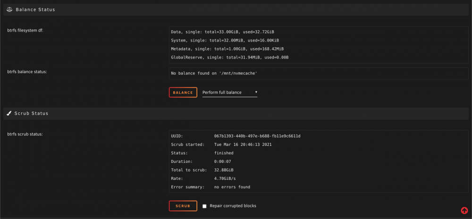
Task: Open the Perform full balance dropdown
Action: [x=230, y=93]
